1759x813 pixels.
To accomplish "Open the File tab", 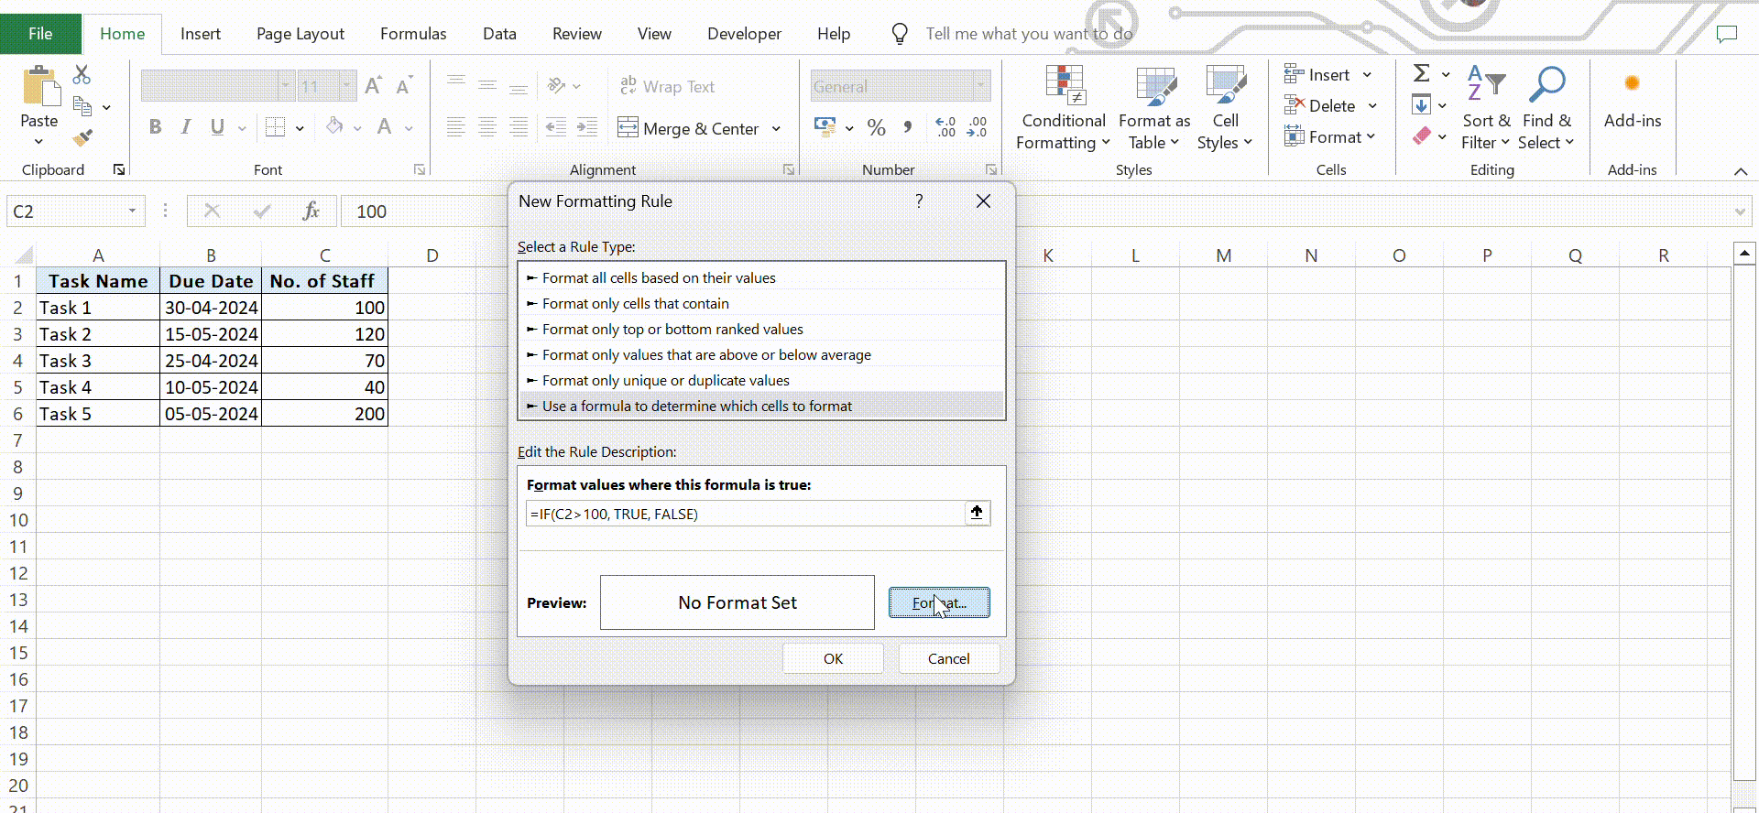I will (40, 34).
